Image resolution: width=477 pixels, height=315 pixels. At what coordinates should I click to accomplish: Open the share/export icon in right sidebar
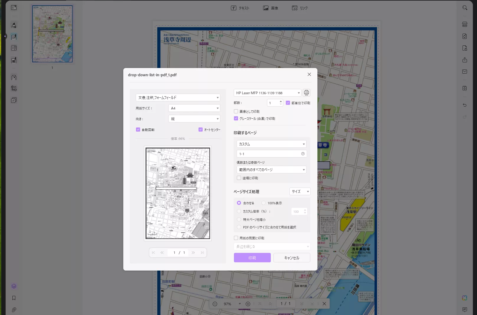[x=465, y=60]
